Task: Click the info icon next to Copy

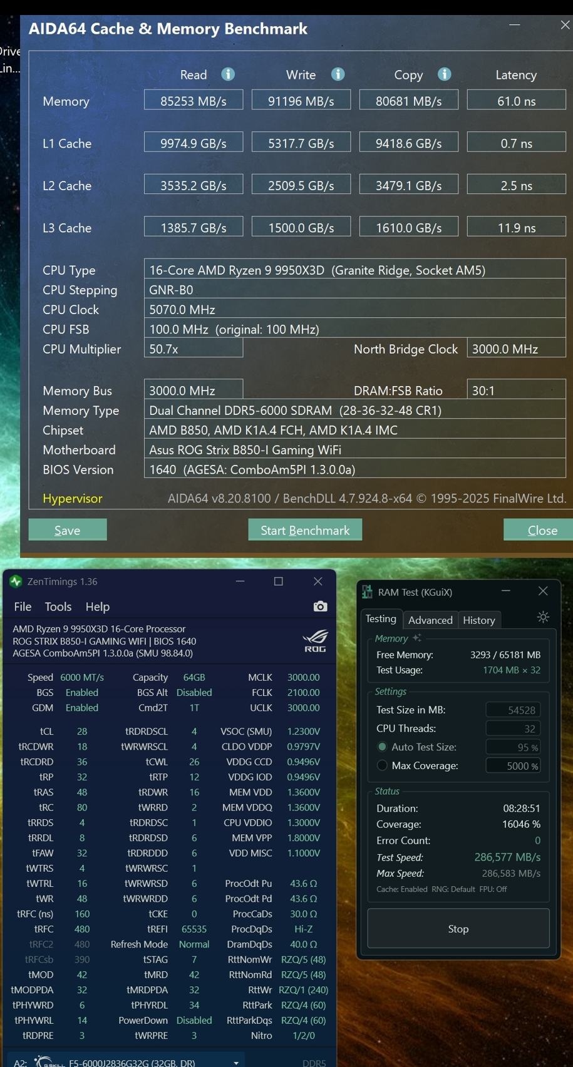Action: pyautogui.click(x=445, y=74)
